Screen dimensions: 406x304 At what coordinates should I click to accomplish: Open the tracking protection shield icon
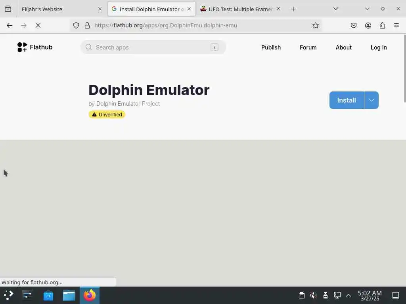point(76,25)
